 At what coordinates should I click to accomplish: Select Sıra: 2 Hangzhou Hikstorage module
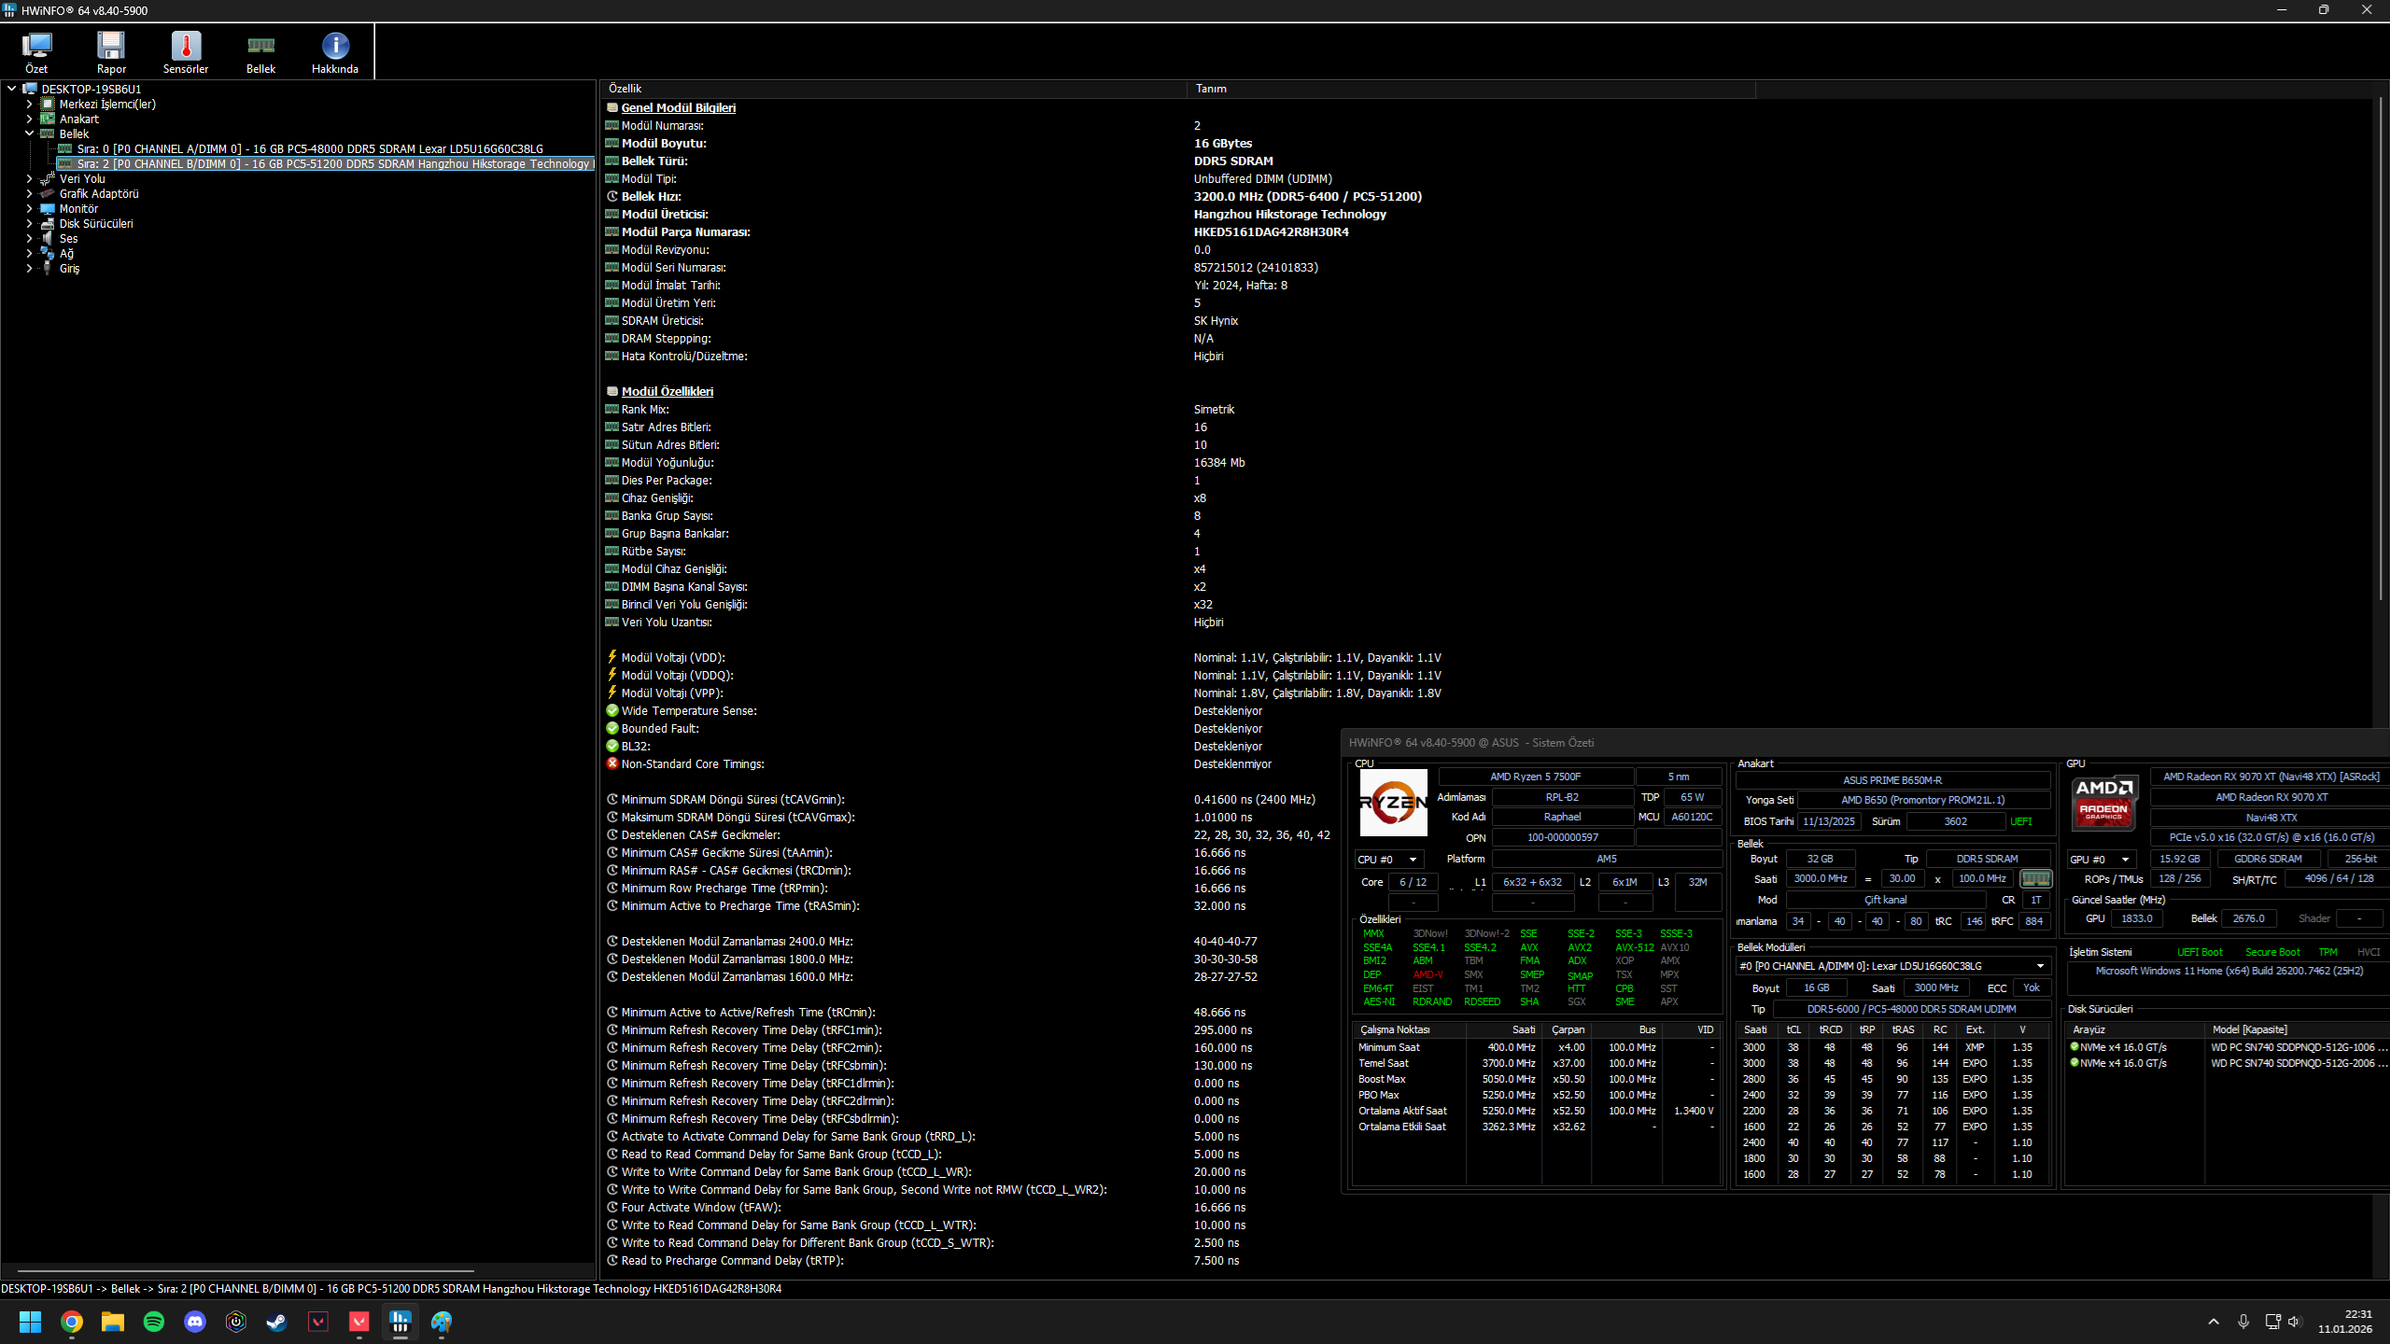[333, 163]
